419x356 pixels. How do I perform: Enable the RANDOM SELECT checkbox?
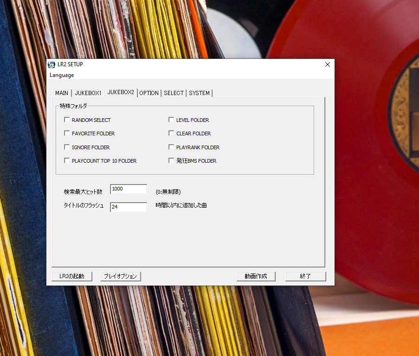(67, 120)
